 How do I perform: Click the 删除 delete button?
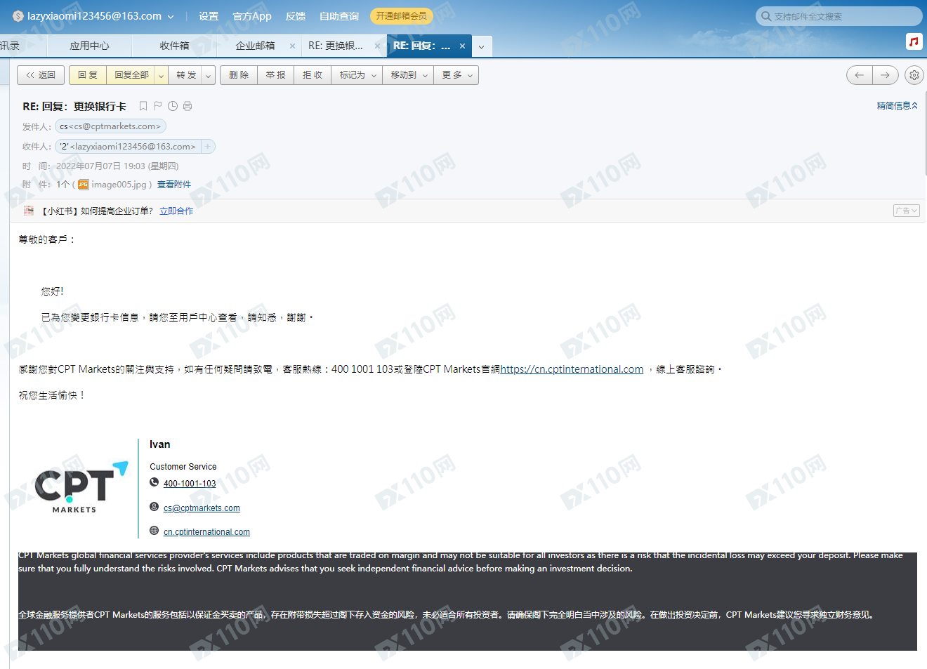coord(239,75)
